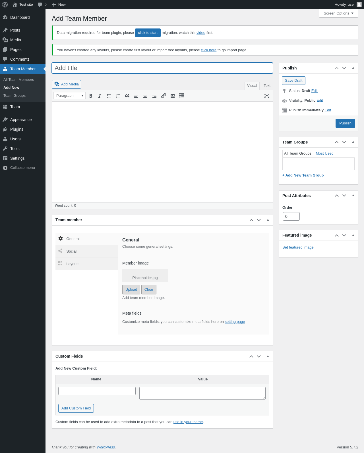Collapse the Featured image panel
Viewport: 364px width, 453px height.
pyautogui.click(x=353, y=235)
